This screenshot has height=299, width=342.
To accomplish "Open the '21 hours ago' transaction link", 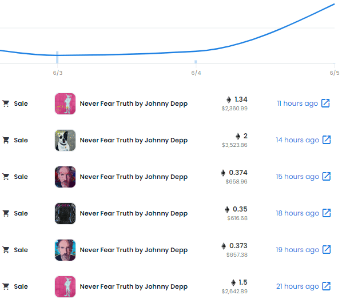I will [x=297, y=286].
